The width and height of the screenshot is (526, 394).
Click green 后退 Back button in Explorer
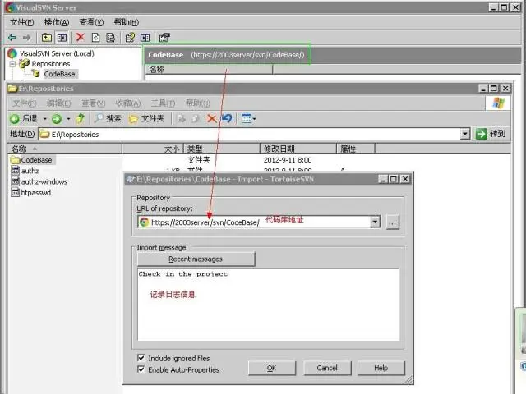coord(24,118)
